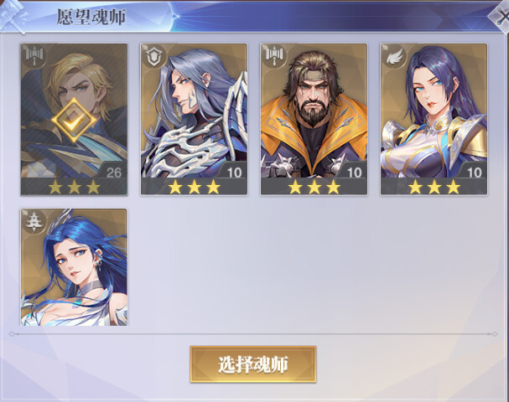509x402 pixels.
Task: Click the gold checkmark on blond hero
Action: point(74,120)
